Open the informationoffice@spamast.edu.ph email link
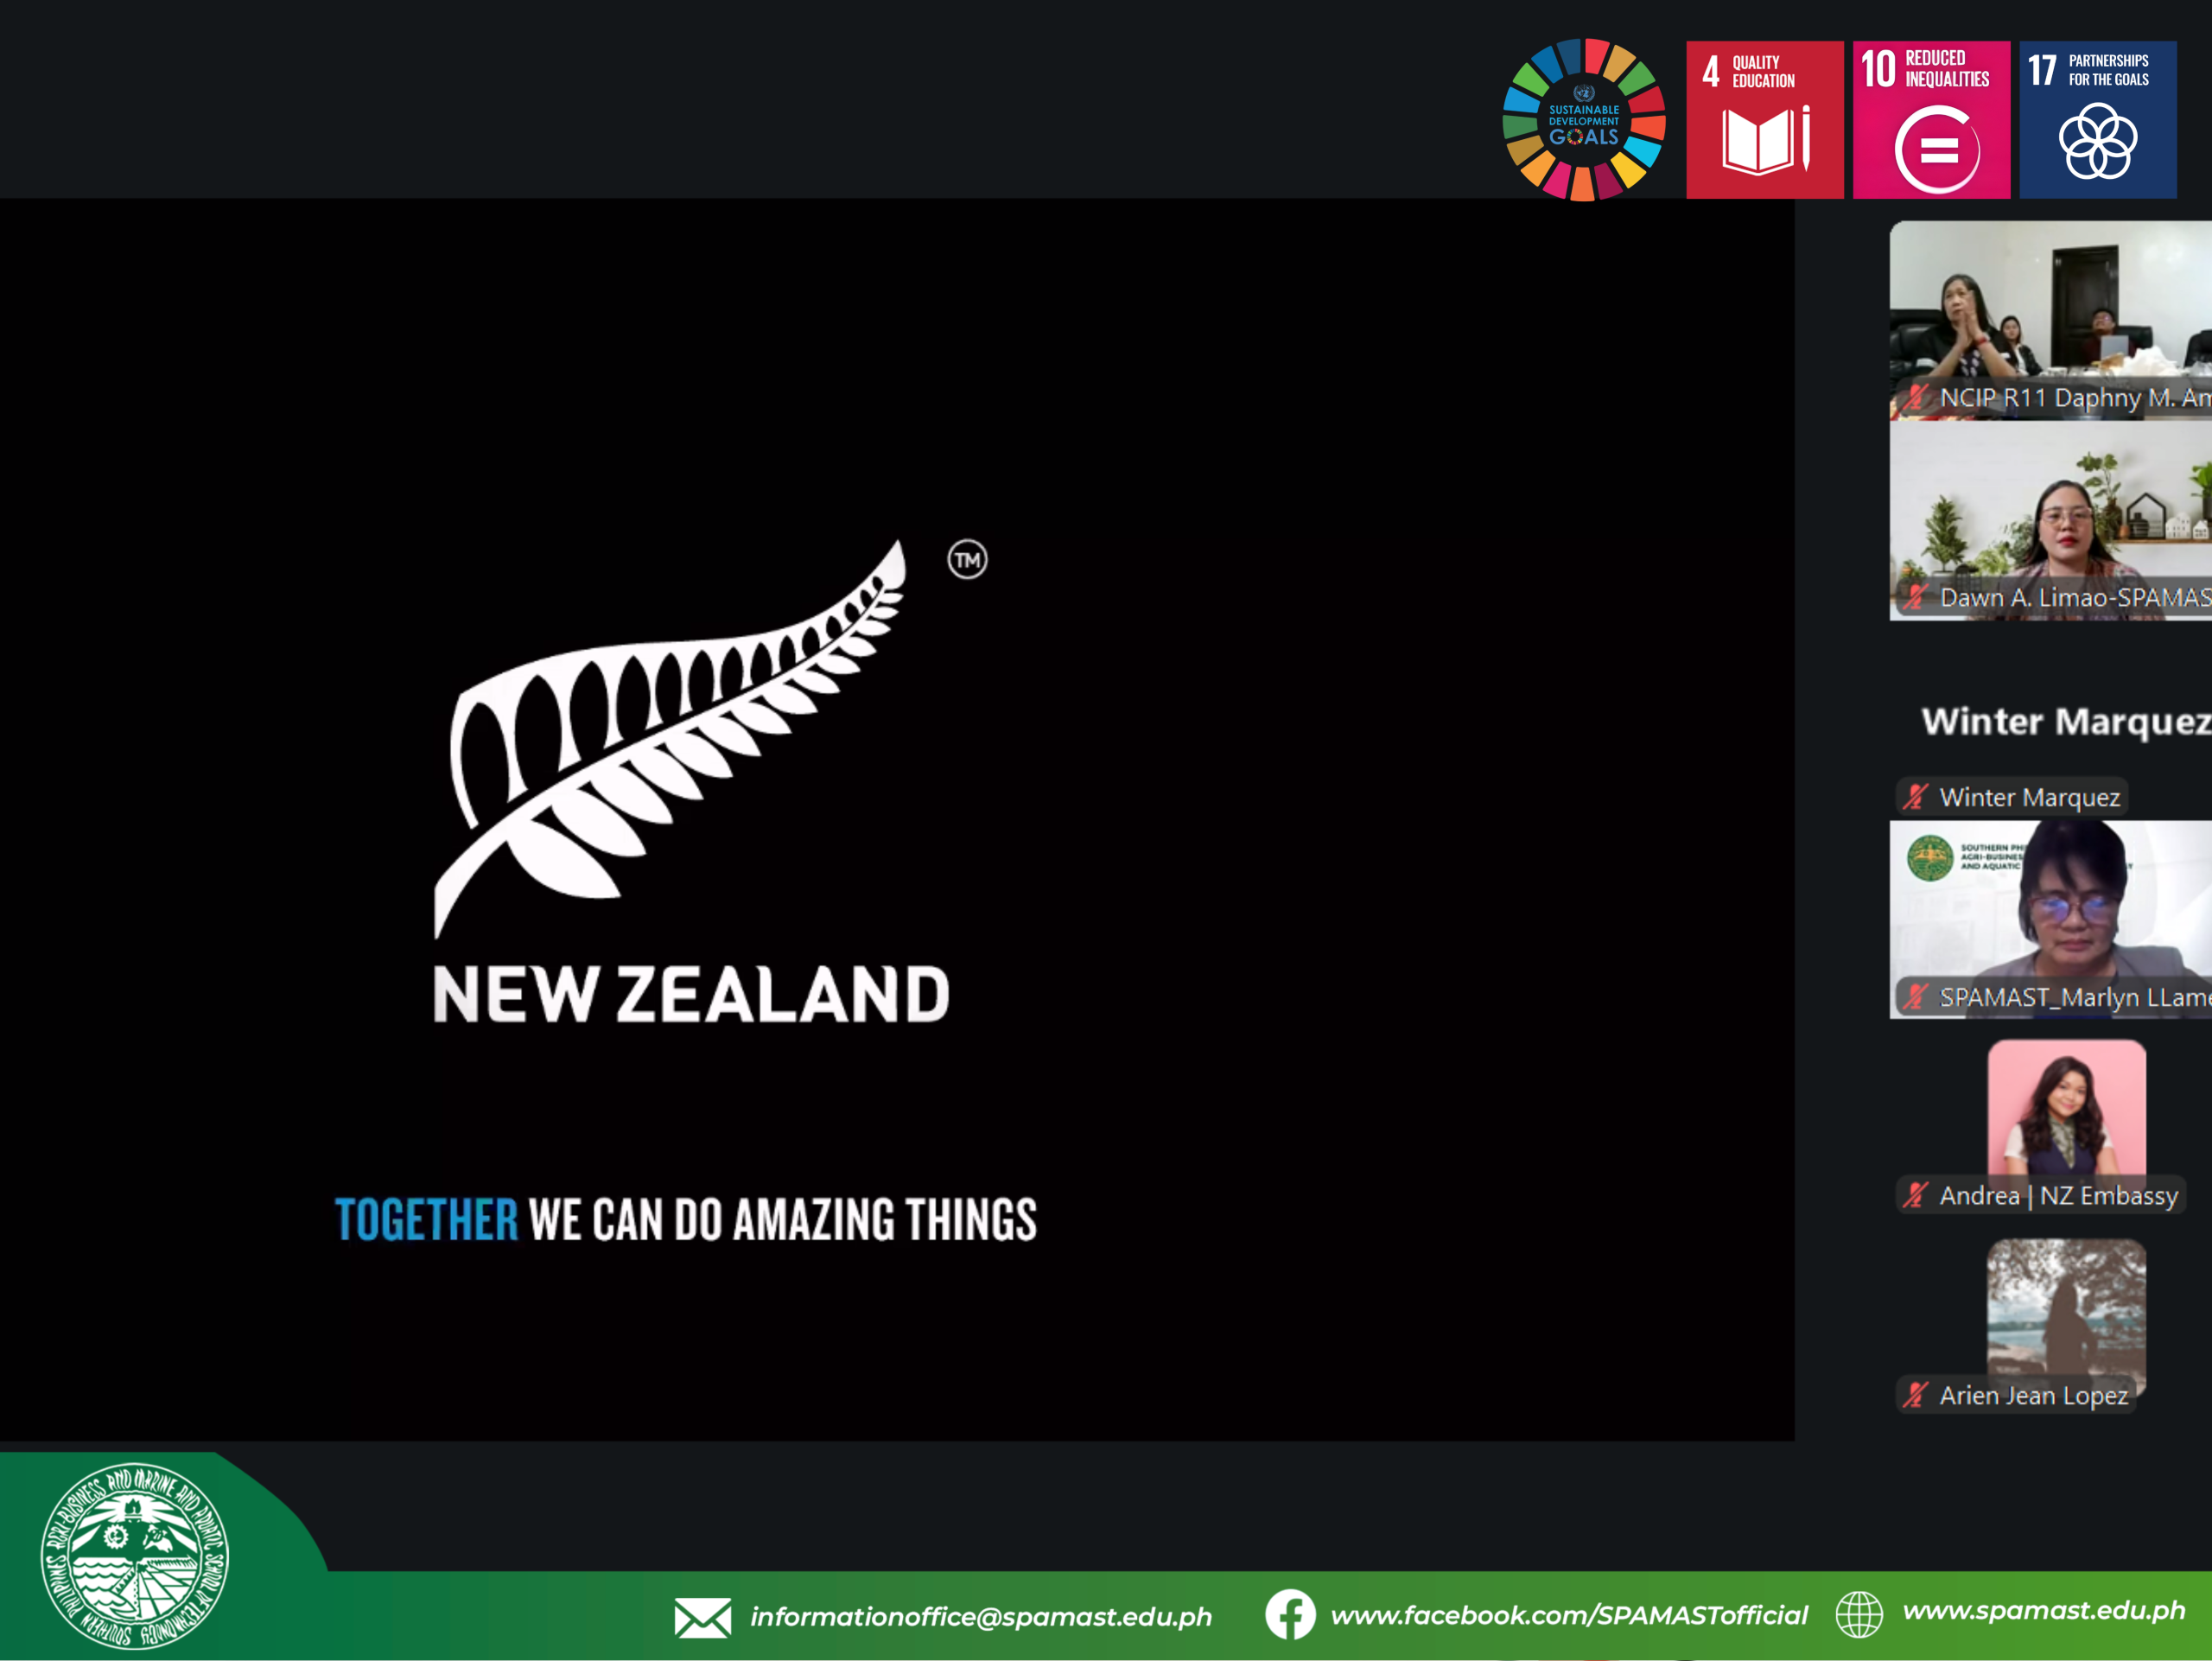2212x1661 pixels. coord(980,1617)
